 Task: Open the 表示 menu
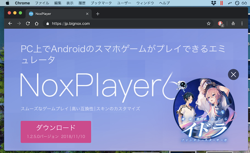tap(70, 3)
